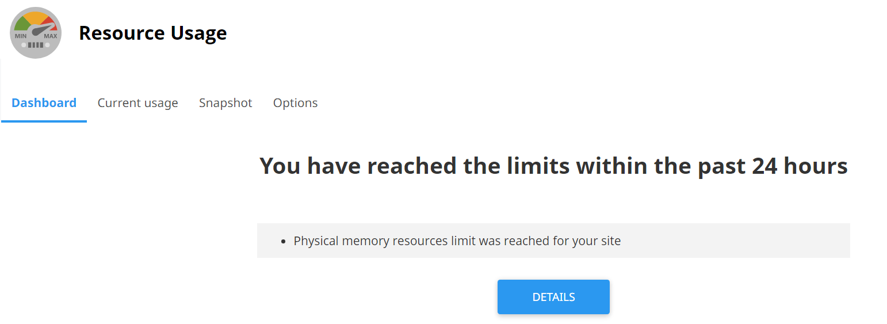Click the blue underline below Dashboard
Viewport: 887px width, 324px height.
44,121
